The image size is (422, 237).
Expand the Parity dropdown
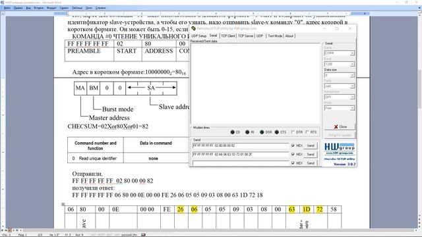tap(352, 86)
